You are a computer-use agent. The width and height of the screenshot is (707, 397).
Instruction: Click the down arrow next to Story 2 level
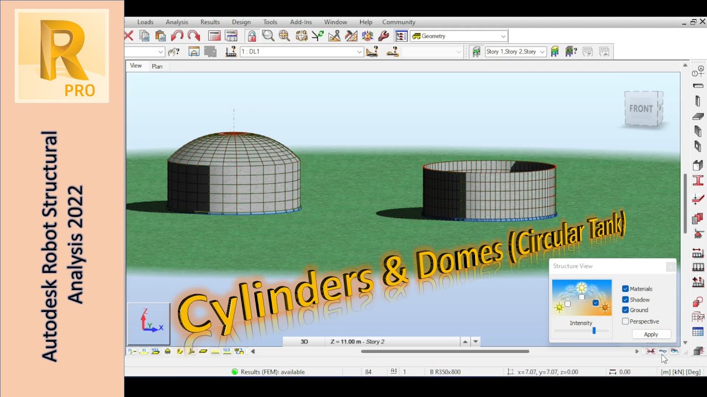coord(475,342)
